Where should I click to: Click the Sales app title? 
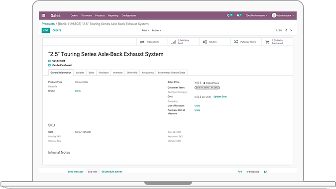tap(55, 15)
